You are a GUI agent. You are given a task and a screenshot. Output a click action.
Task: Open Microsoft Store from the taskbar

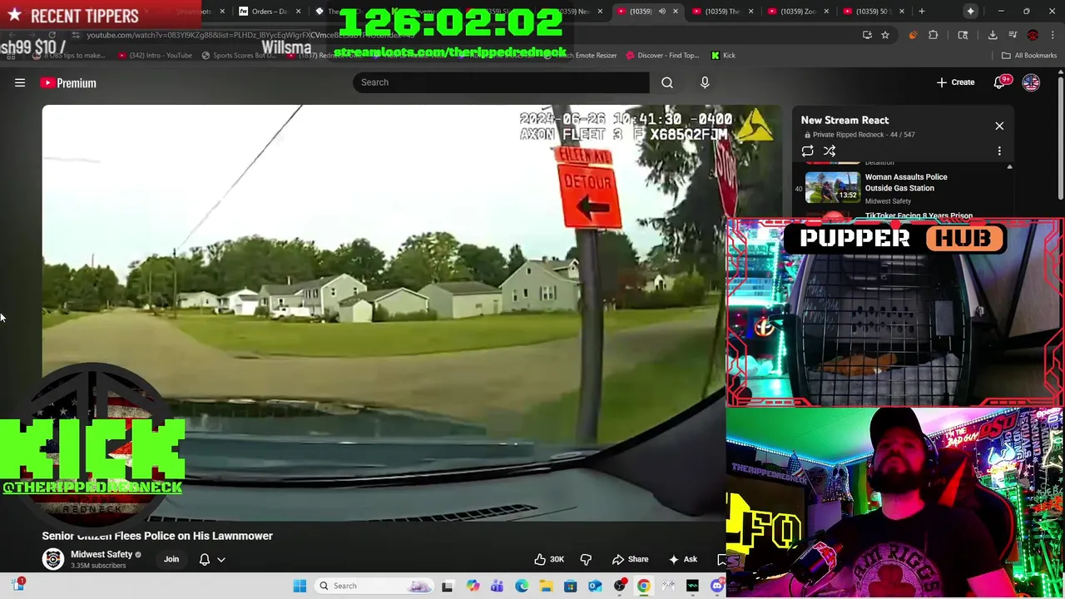[x=570, y=586]
